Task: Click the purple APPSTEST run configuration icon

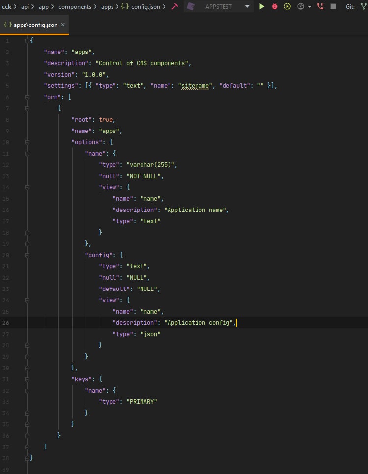Action: [191, 6]
